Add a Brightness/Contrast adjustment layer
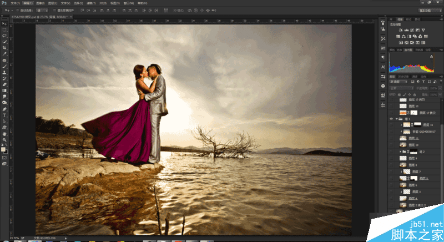 point(401,31)
